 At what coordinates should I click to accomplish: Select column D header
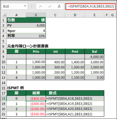point(75,15)
